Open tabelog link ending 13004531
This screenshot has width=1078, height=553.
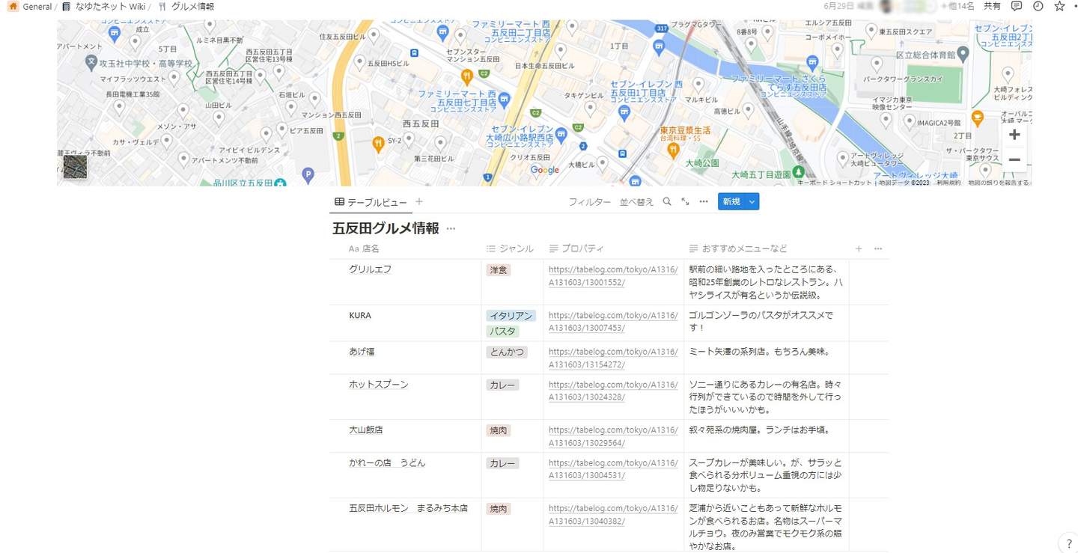pyautogui.click(x=613, y=469)
